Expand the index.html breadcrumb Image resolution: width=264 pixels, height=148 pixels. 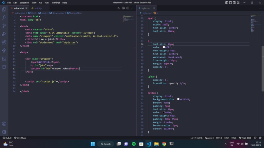[18, 13]
